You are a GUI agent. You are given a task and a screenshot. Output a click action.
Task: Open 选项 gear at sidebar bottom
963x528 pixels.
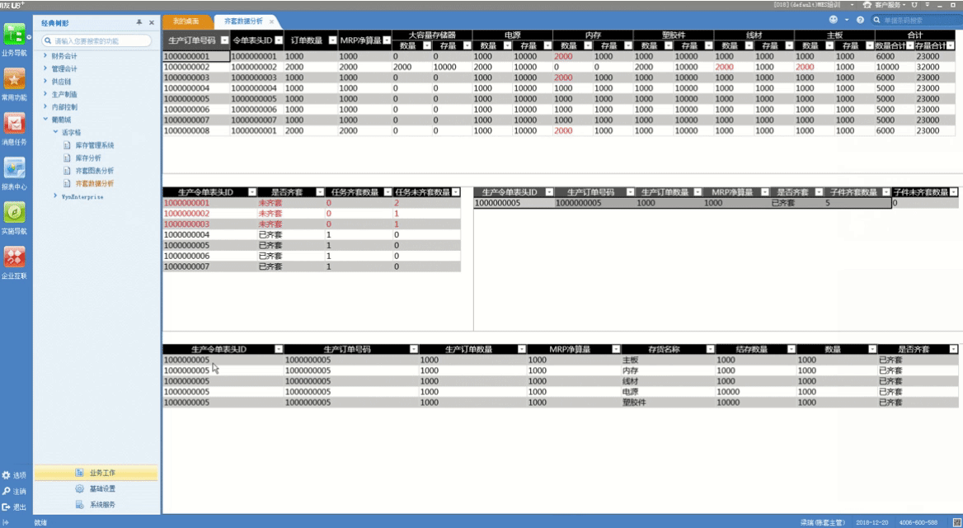tap(6, 475)
